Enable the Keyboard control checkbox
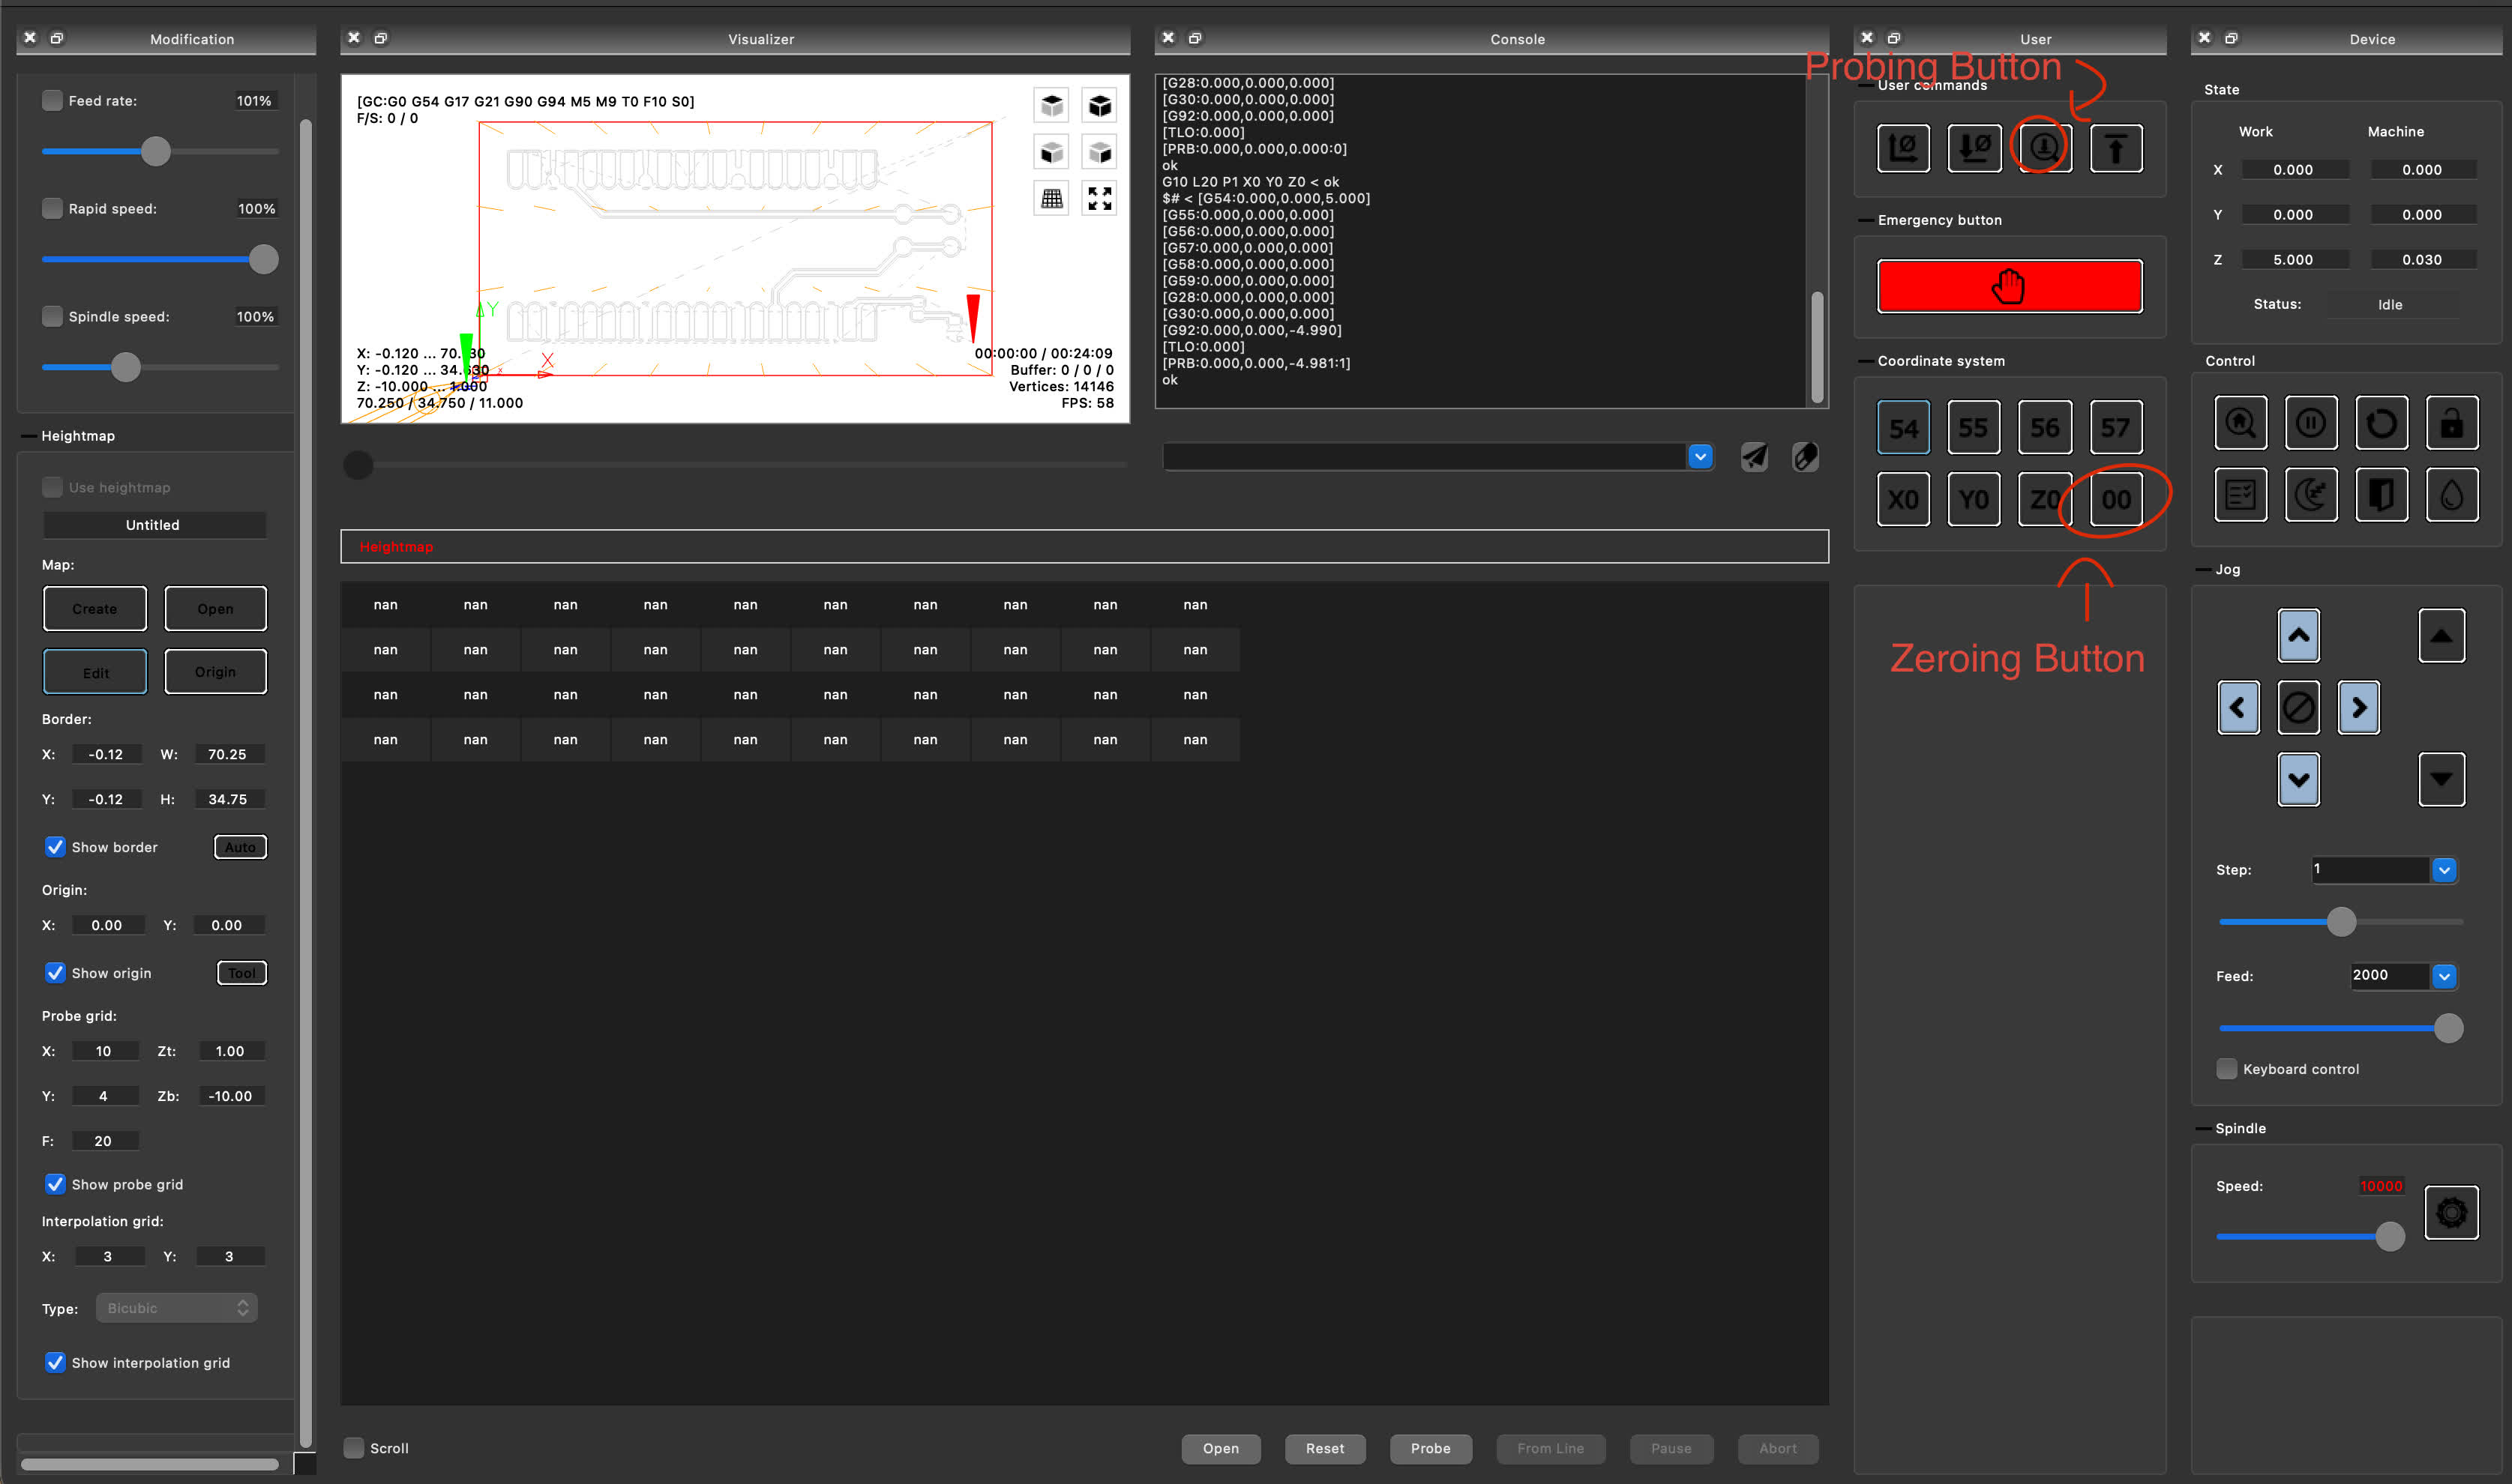 pyautogui.click(x=2226, y=1069)
